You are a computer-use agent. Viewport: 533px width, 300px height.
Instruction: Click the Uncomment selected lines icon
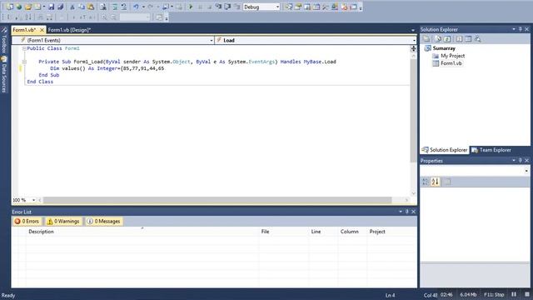pos(124,7)
